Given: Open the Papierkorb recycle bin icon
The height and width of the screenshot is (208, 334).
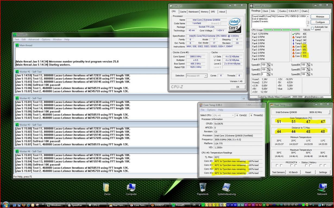Looking at the screenshot, I should coord(203,189).
